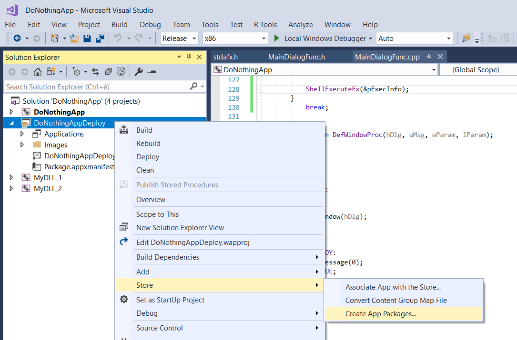The width and height of the screenshot is (517, 340).
Task: Expand the Applications node
Action: pos(22,134)
